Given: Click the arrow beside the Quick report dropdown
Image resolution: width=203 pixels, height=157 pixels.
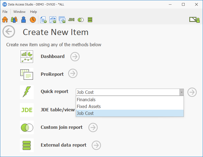Looking at the screenshot, I should [192, 92].
